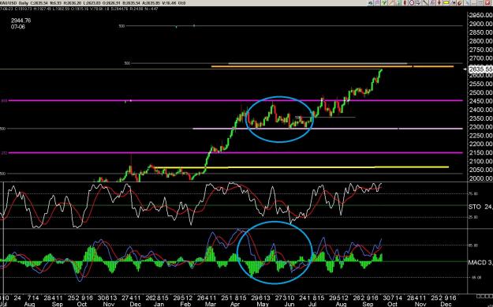The height and width of the screenshot is (307, 493).
Task: Click the Jun label on date axis
Action: [x=289, y=304]
